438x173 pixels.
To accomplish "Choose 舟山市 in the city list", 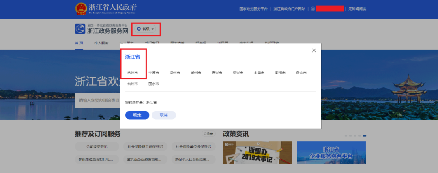I will click(301, 73).
